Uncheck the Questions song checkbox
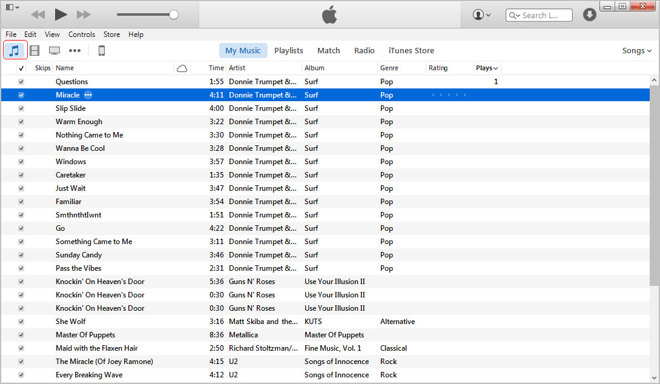The width and height of the screenshot is (660, 384). coord(21,82)
